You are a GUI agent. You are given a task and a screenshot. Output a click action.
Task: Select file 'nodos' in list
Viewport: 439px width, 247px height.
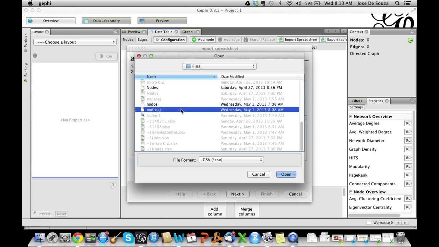pos(217,104)
